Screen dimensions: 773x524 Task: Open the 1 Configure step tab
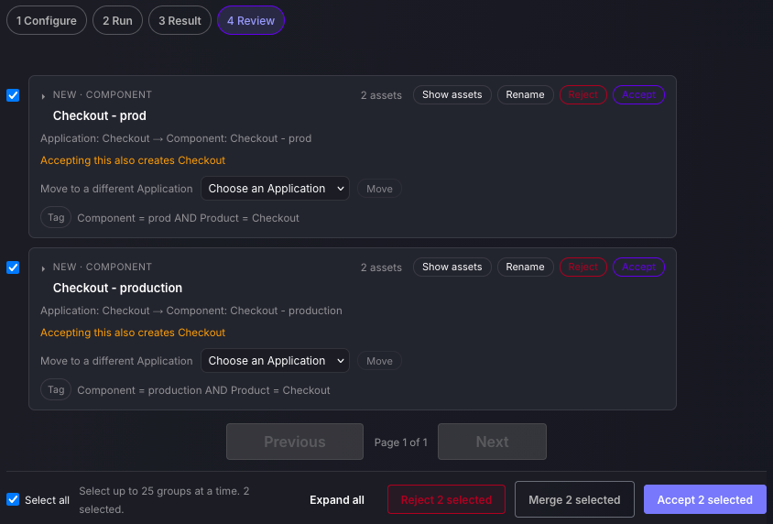[x=47, y=21]
